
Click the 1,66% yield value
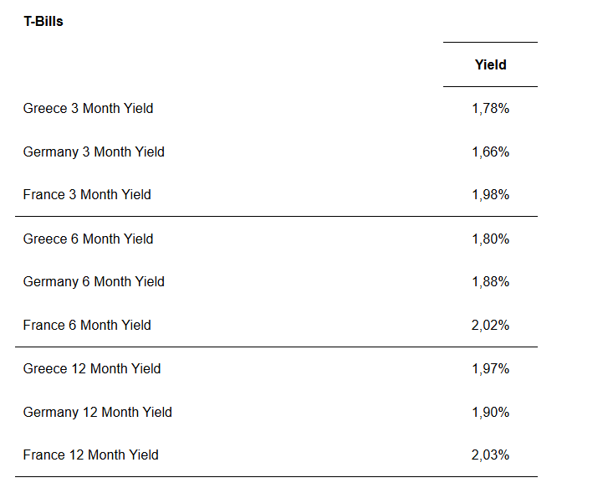tap(490, 152)
